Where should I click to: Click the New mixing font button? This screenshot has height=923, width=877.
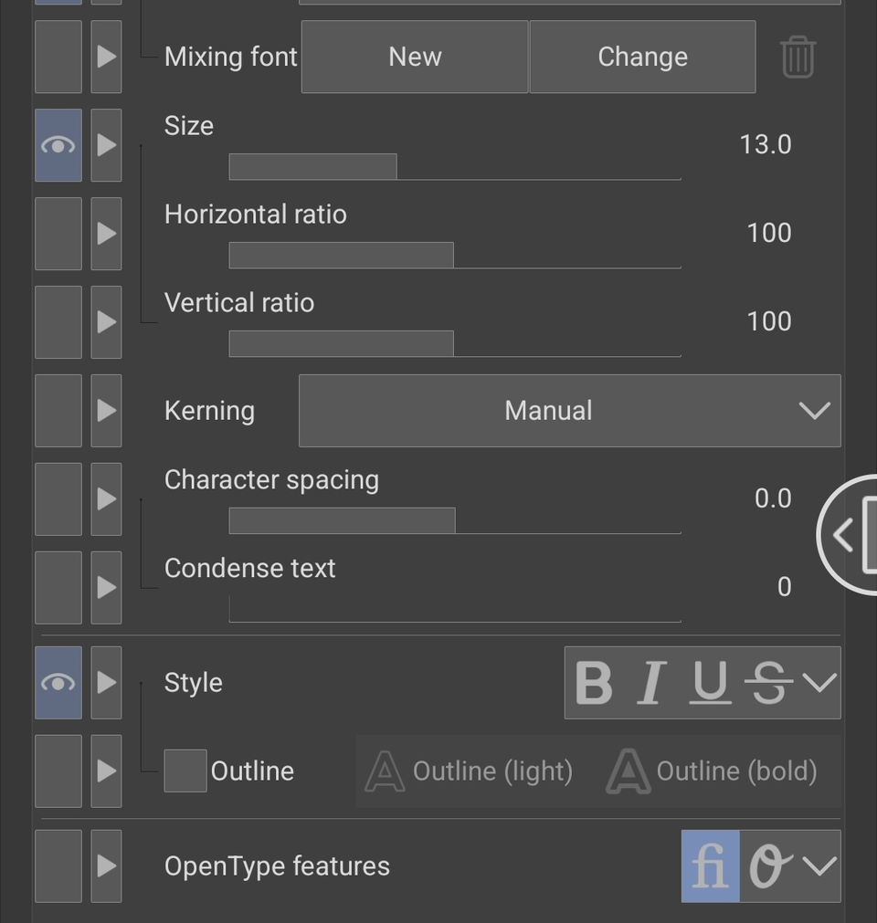[x=415, y=57]
